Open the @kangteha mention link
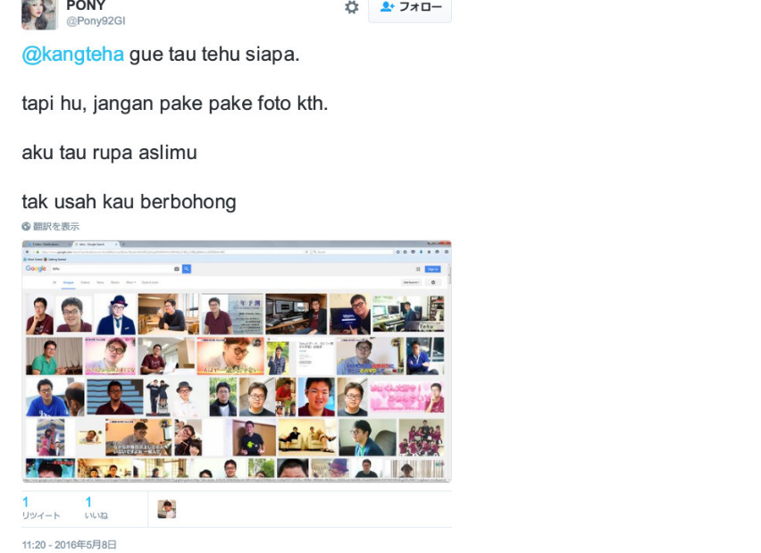This screenshot has width=761, height=553. click(73, 54)
